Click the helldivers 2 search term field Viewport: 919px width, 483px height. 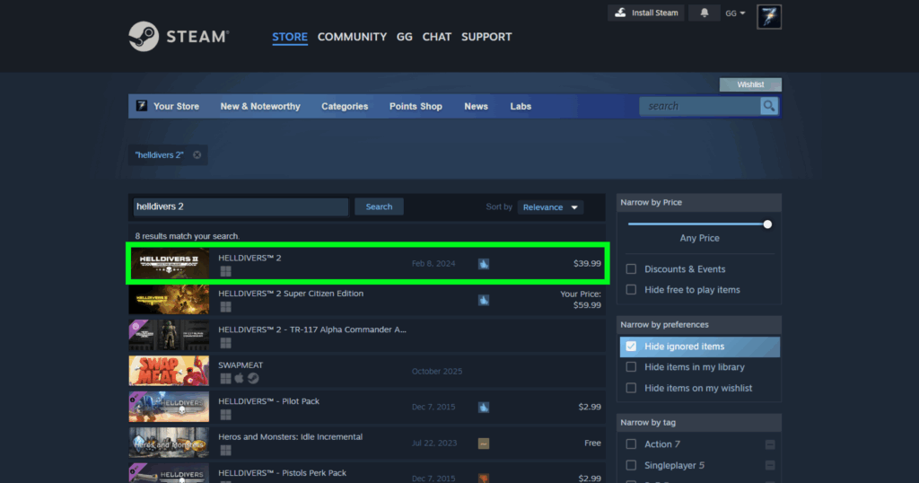pos(241,206)
